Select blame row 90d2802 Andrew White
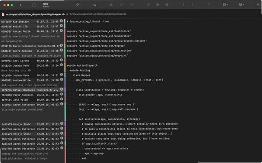 (x=32, y=80)
